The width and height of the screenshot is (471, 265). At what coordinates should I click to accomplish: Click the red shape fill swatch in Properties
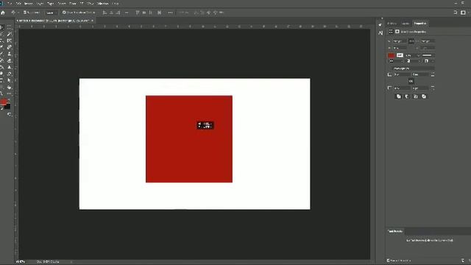[392, 55]
